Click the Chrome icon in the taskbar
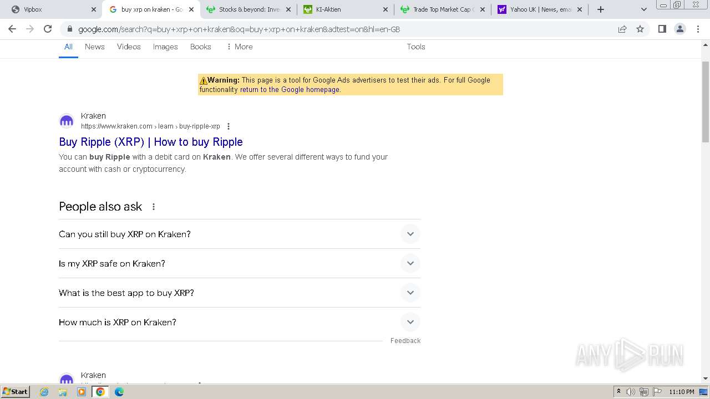Image resolution: width=710 pixels, height=399 pixels. (100, 392)
